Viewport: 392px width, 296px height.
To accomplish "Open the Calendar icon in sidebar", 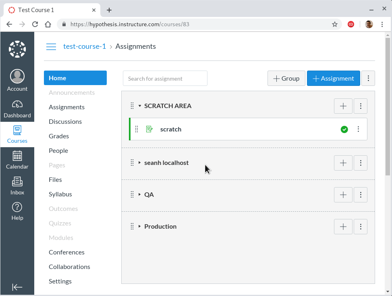I will point(17,160).
